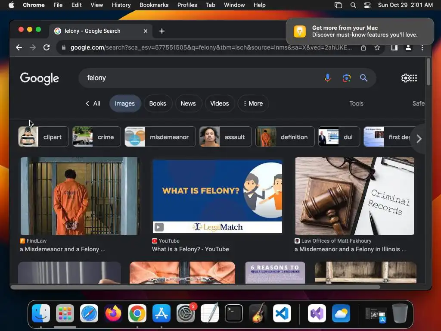Open the orange jumpsuit prisoner image

pos(80,196)
